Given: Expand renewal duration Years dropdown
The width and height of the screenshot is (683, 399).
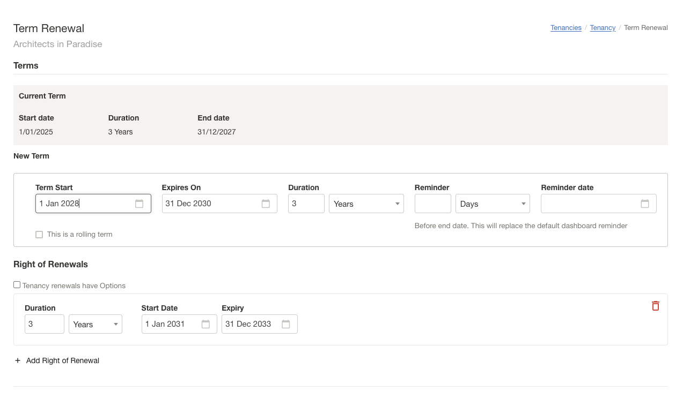Looking at the screenshot, I should tap(96, 324).
